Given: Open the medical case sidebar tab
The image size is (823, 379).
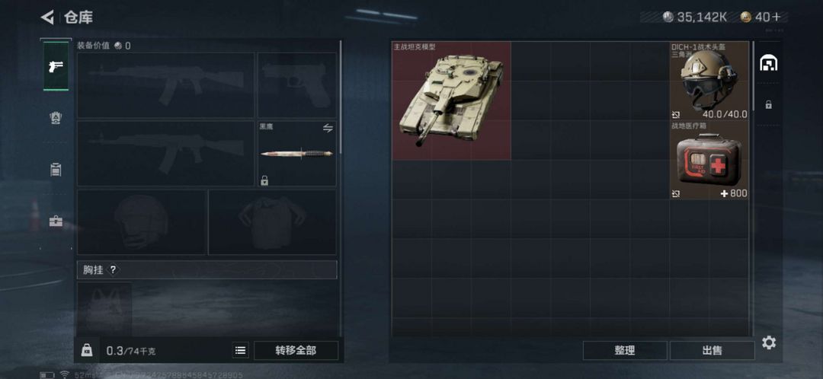Looking at the screenshot, I should coord(56,221).
